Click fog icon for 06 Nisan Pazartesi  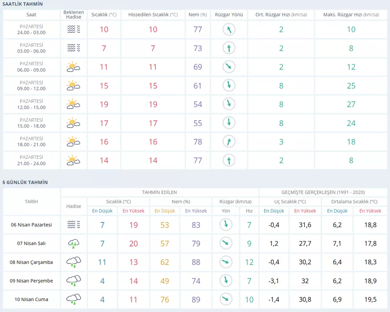point(74,225)
